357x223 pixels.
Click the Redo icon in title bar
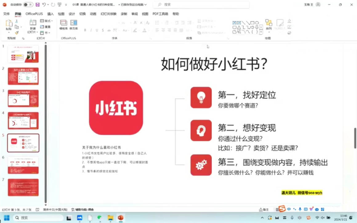[x=53, y=5]
